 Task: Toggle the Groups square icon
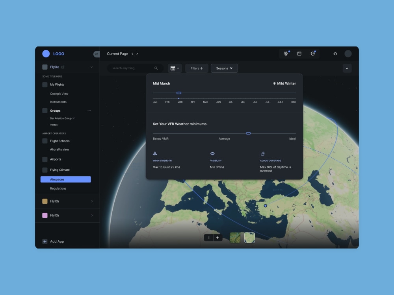pos(45,111)
